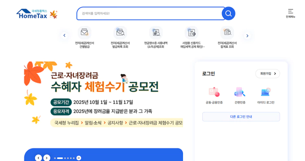Click the 회원가입 sign-up button
This screenshot has width=305, height=161.
click(x=268, y=73)
